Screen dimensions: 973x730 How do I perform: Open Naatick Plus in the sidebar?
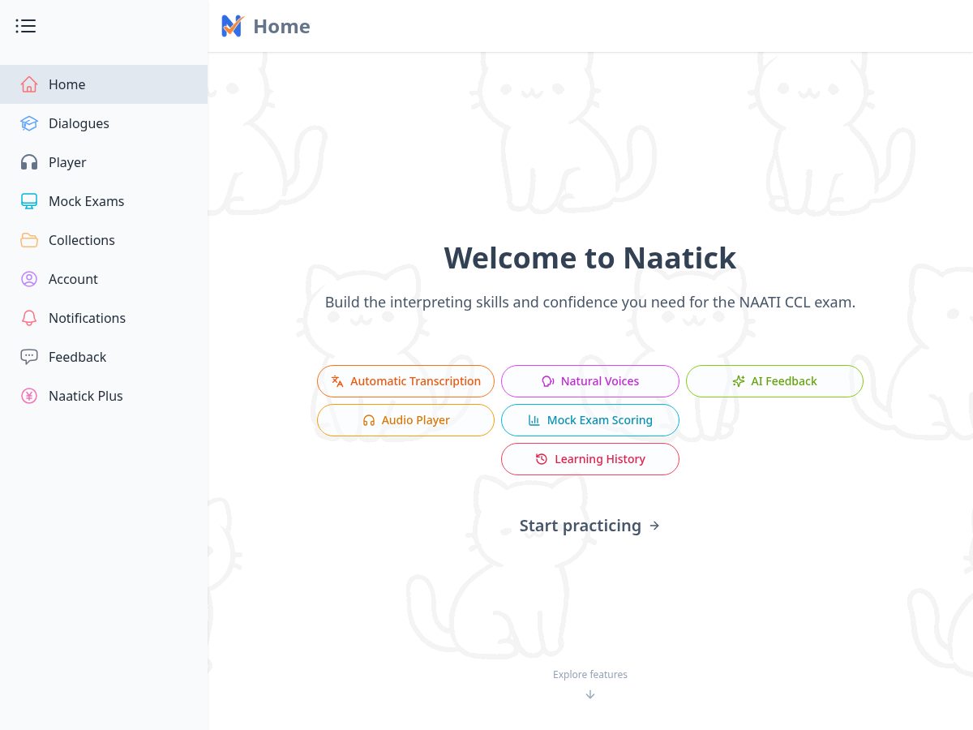pos(104,396)
